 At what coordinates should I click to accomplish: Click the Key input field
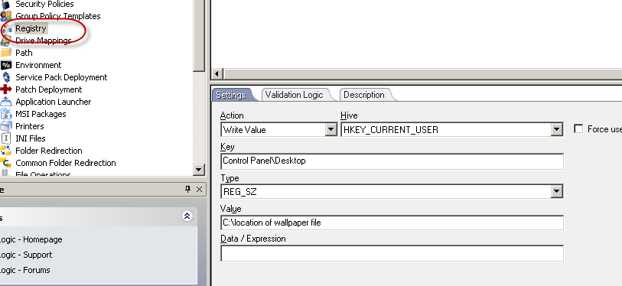coord(392,161)
